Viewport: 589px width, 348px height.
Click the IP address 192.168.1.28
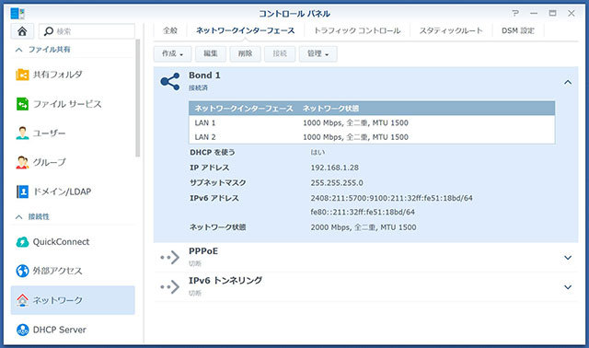click(x=334, y=168)
